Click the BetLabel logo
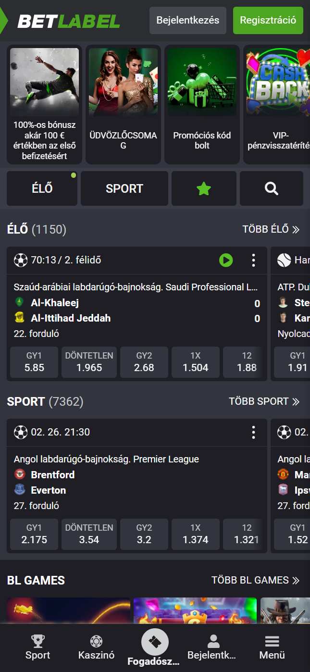The height and width of the screenshot is (672, 310). coord(69,21)
